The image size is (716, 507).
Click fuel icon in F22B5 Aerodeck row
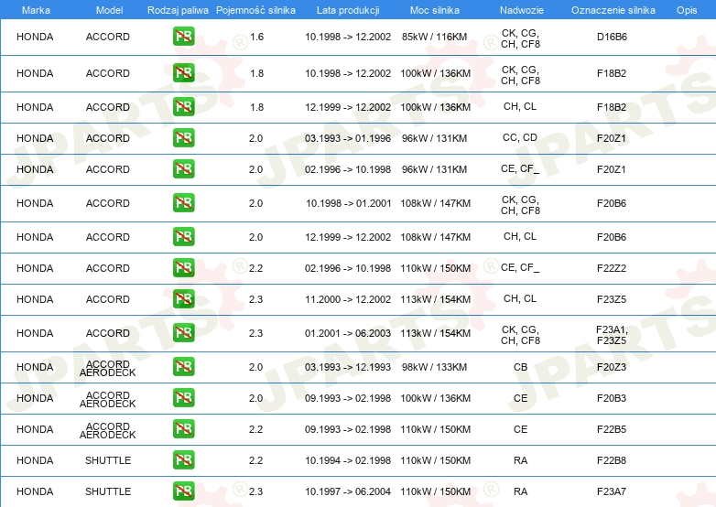[183, 429]
